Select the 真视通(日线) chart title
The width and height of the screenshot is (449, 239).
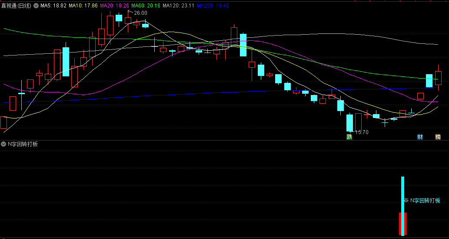point(17,6)
